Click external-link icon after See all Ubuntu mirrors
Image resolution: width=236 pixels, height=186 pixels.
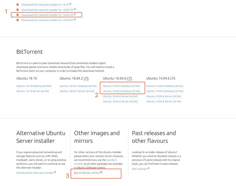[101, 172]
